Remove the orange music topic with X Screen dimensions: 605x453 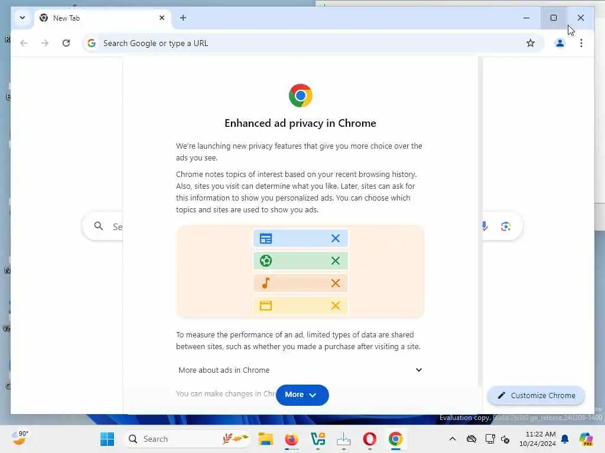pos(336,283)
